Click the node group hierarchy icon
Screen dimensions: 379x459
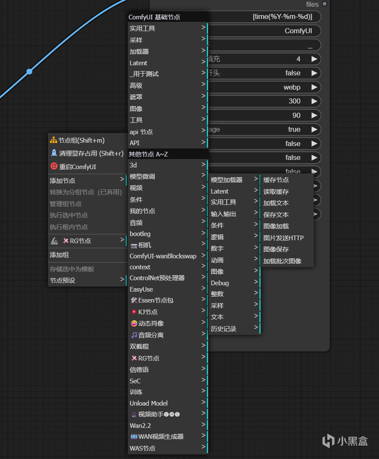click(53, 140)
